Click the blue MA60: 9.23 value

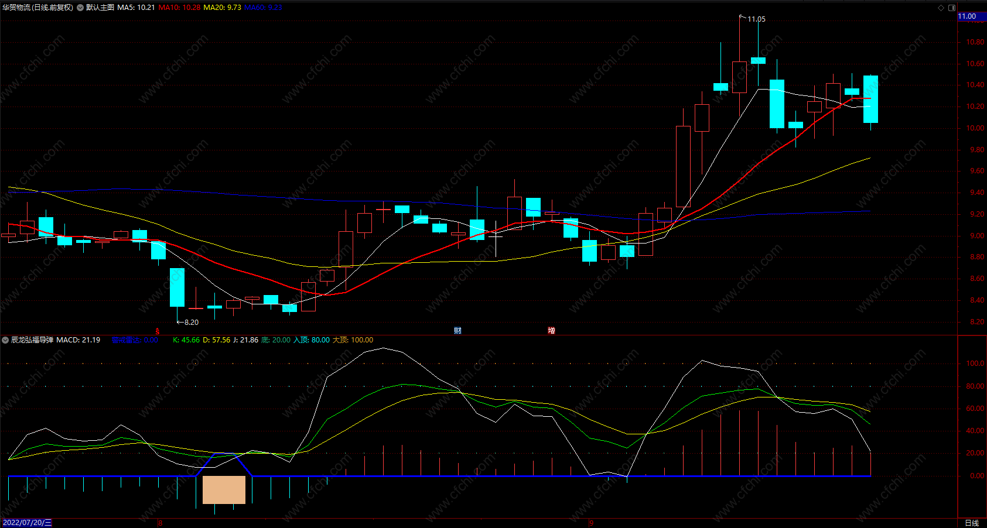[x=263, y=8]
